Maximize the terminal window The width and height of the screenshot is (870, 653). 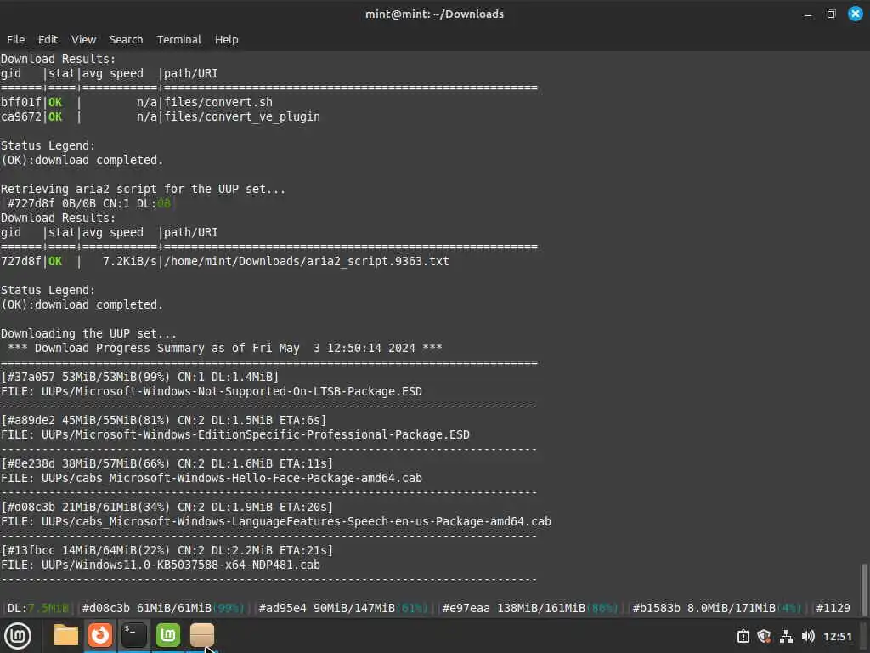tap(831, 14)
